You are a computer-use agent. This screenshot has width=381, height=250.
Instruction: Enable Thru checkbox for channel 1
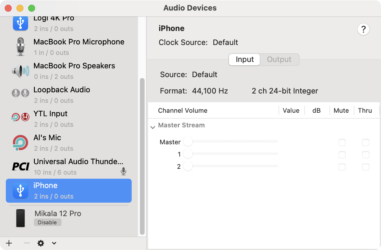click(366, 155)
